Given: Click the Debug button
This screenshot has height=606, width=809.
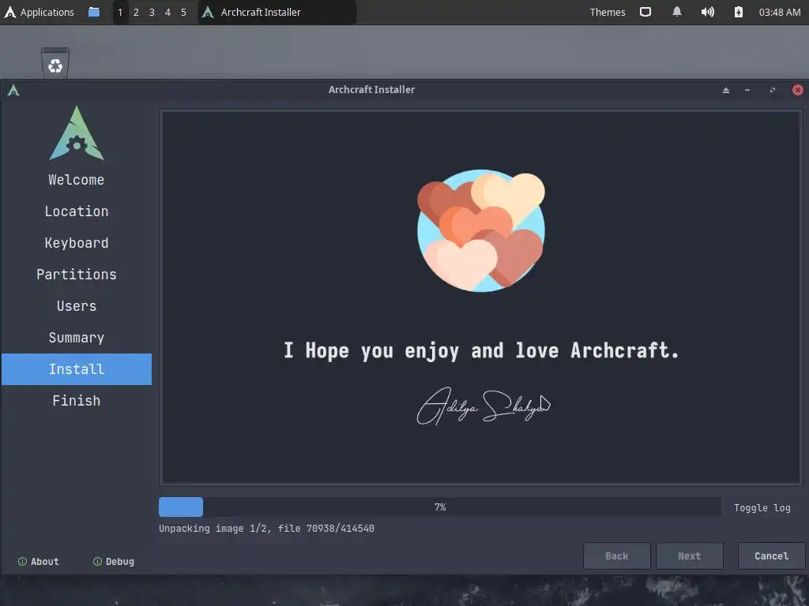Looking at the screenshot, I should tap(114, 562).
